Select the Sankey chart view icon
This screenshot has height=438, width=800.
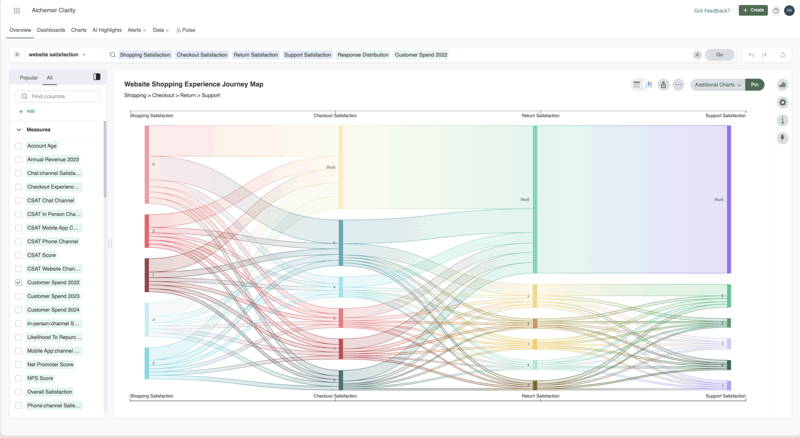[x=649, y=85]
